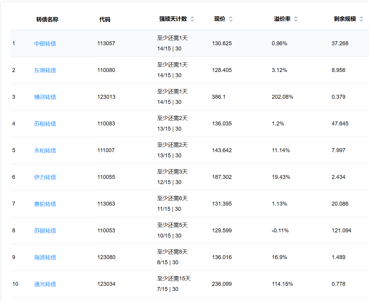Open the 通光转债 bond link

[x=45, y=284]
